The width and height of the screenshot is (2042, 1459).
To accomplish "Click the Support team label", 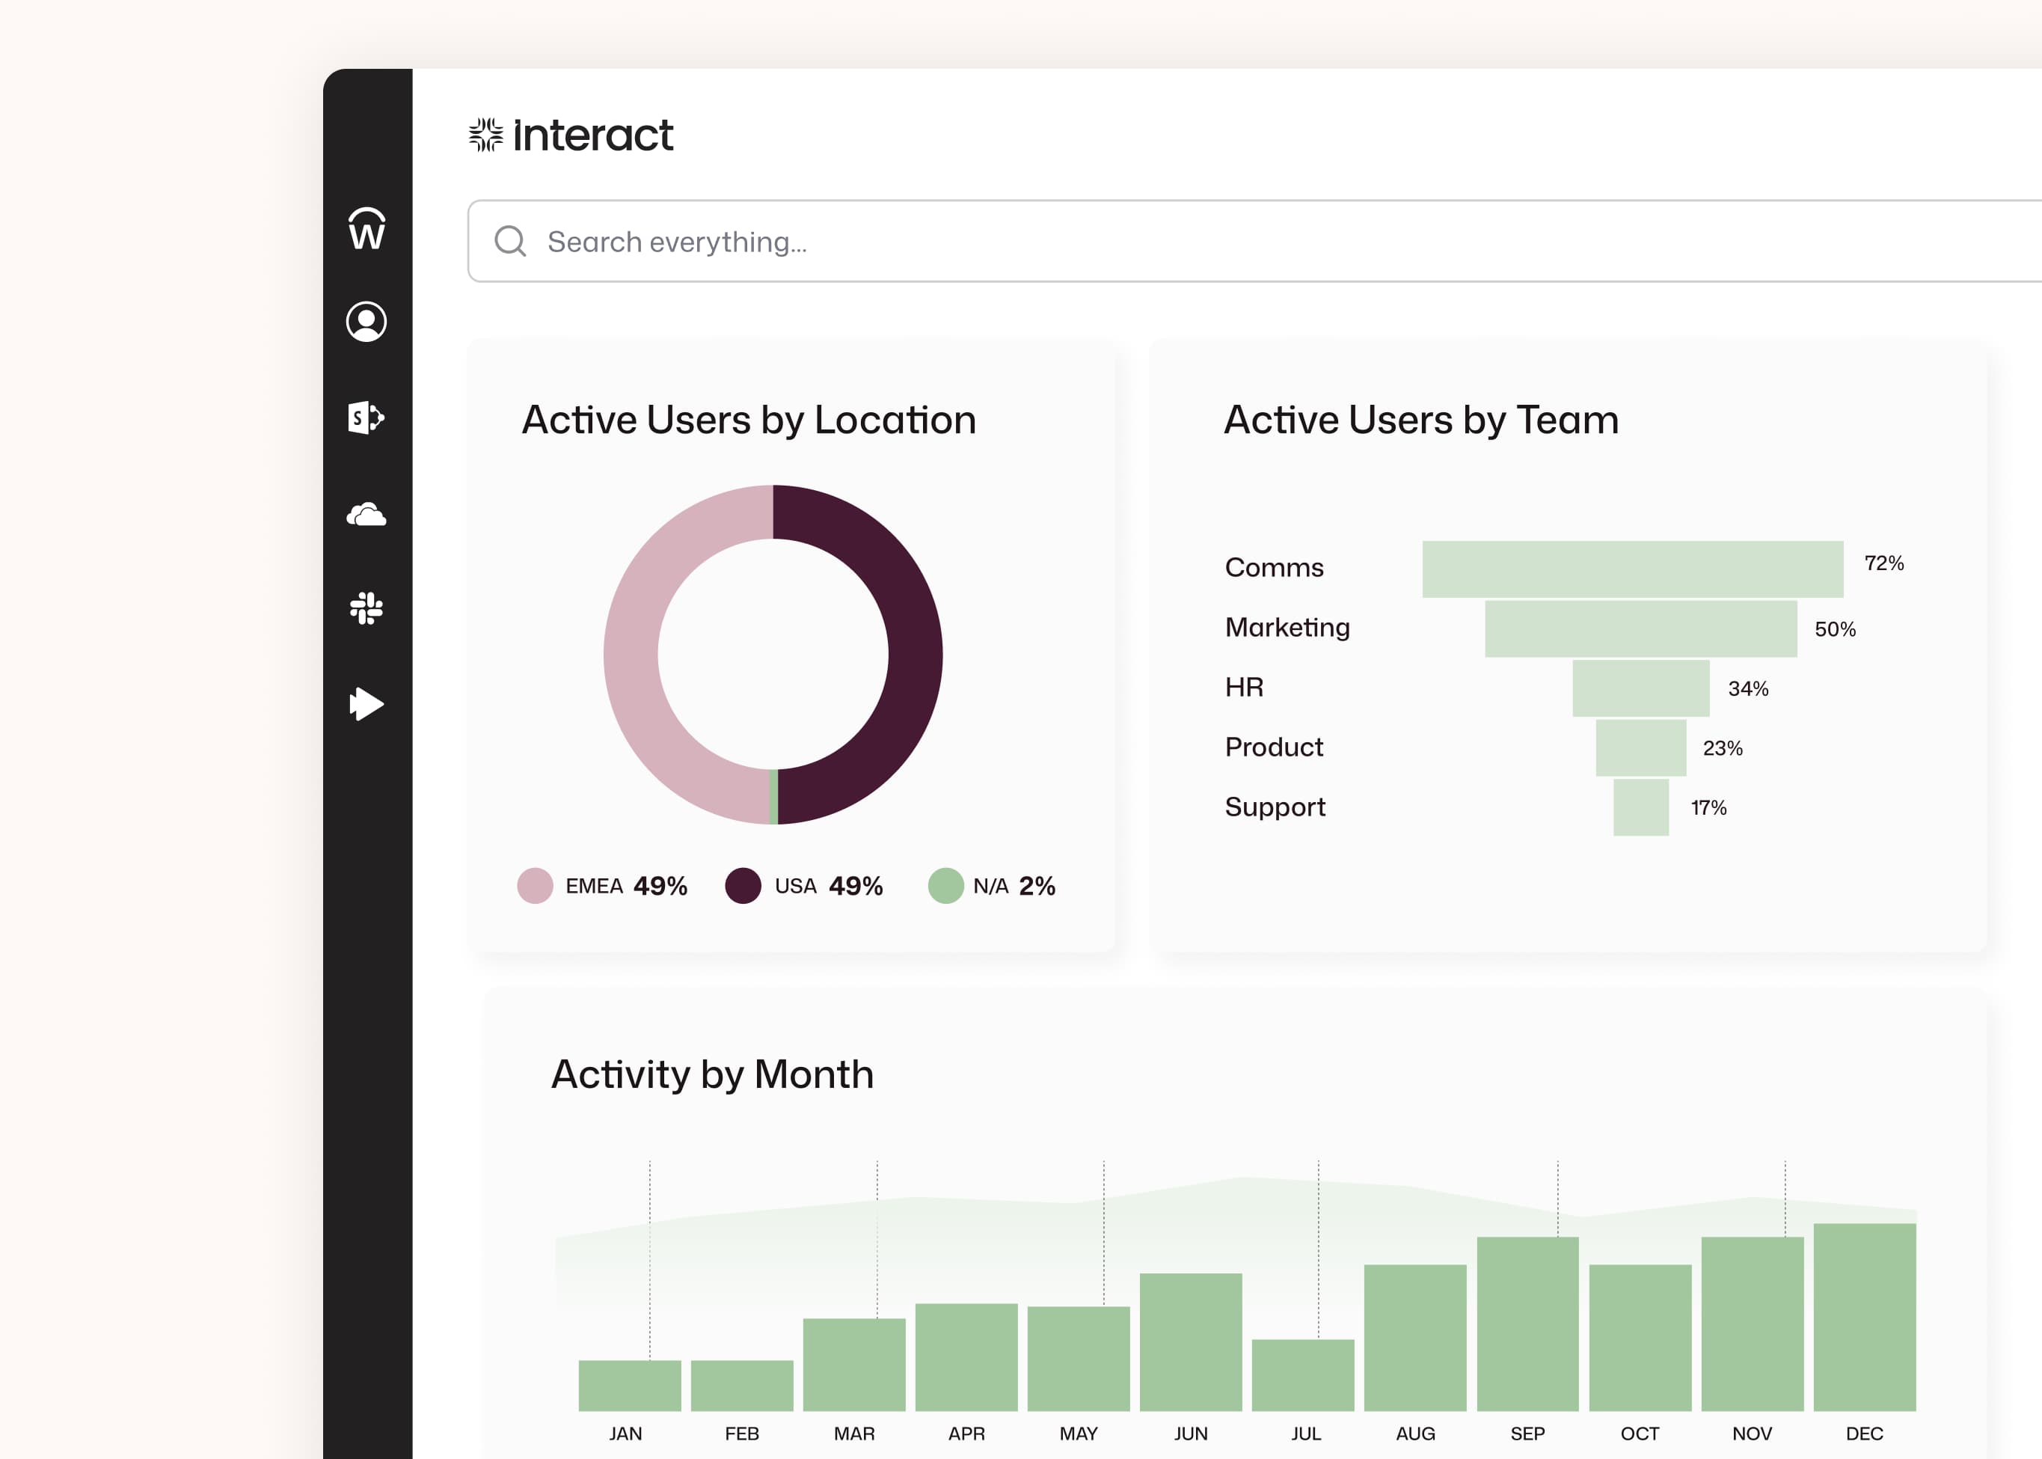I will click(x=1275, y=807).
